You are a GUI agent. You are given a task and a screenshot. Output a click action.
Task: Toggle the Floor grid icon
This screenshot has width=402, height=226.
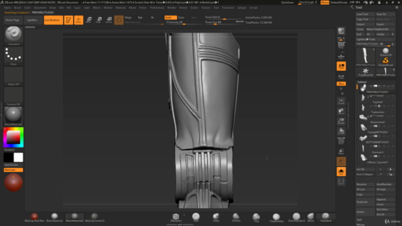tap(341, 56)
